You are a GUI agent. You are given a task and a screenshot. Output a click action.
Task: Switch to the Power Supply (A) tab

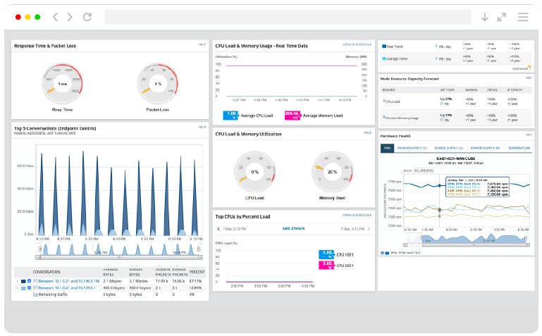point(448,148)
